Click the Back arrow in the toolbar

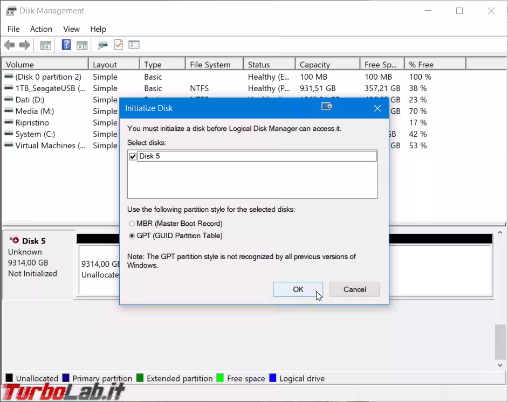tap(9, 45)
